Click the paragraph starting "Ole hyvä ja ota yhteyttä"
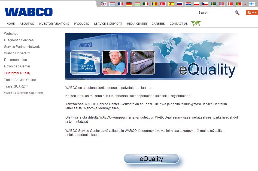258x171 pixels. pyautogui.click(x=152, y=119)
